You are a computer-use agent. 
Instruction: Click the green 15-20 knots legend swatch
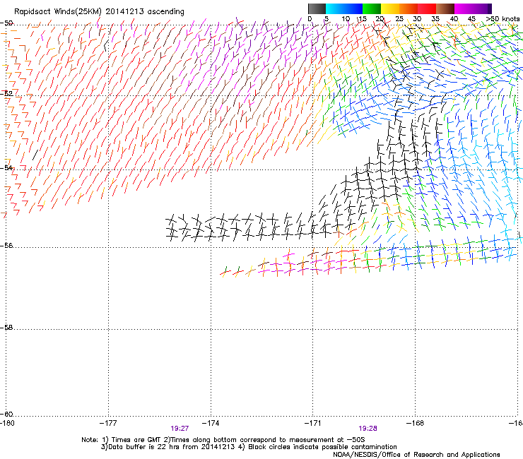(372, 8)
